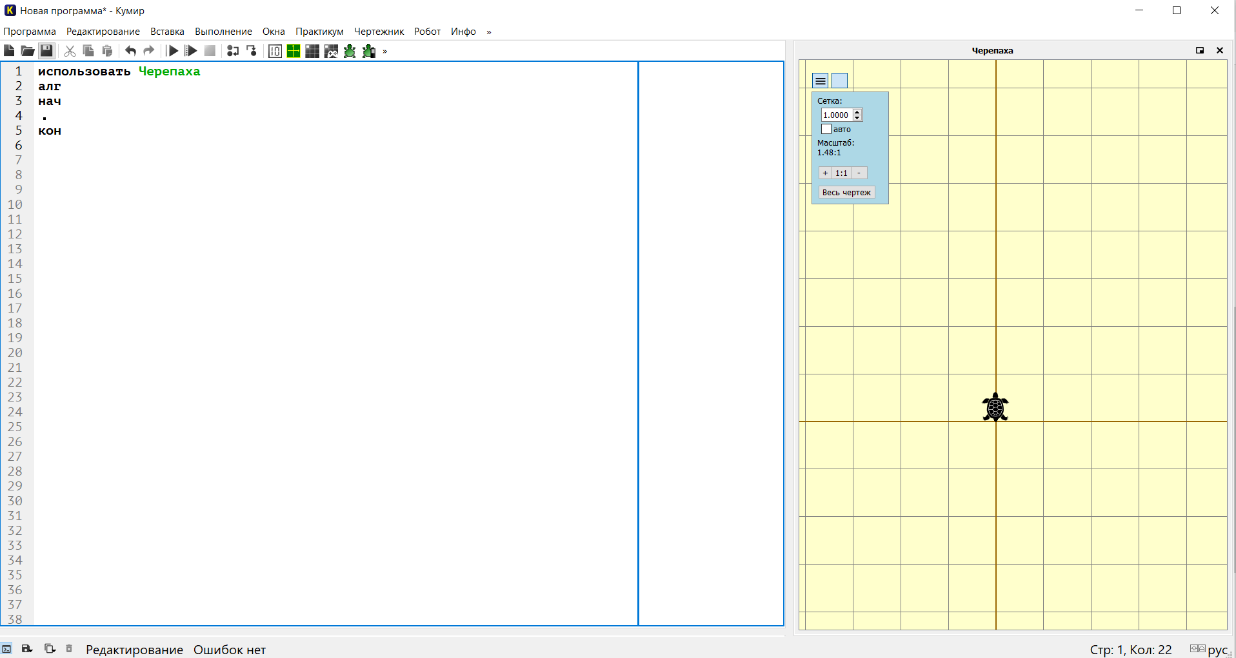Step into the algorithm
This screenshot has height=658, width=1236.
252,51
